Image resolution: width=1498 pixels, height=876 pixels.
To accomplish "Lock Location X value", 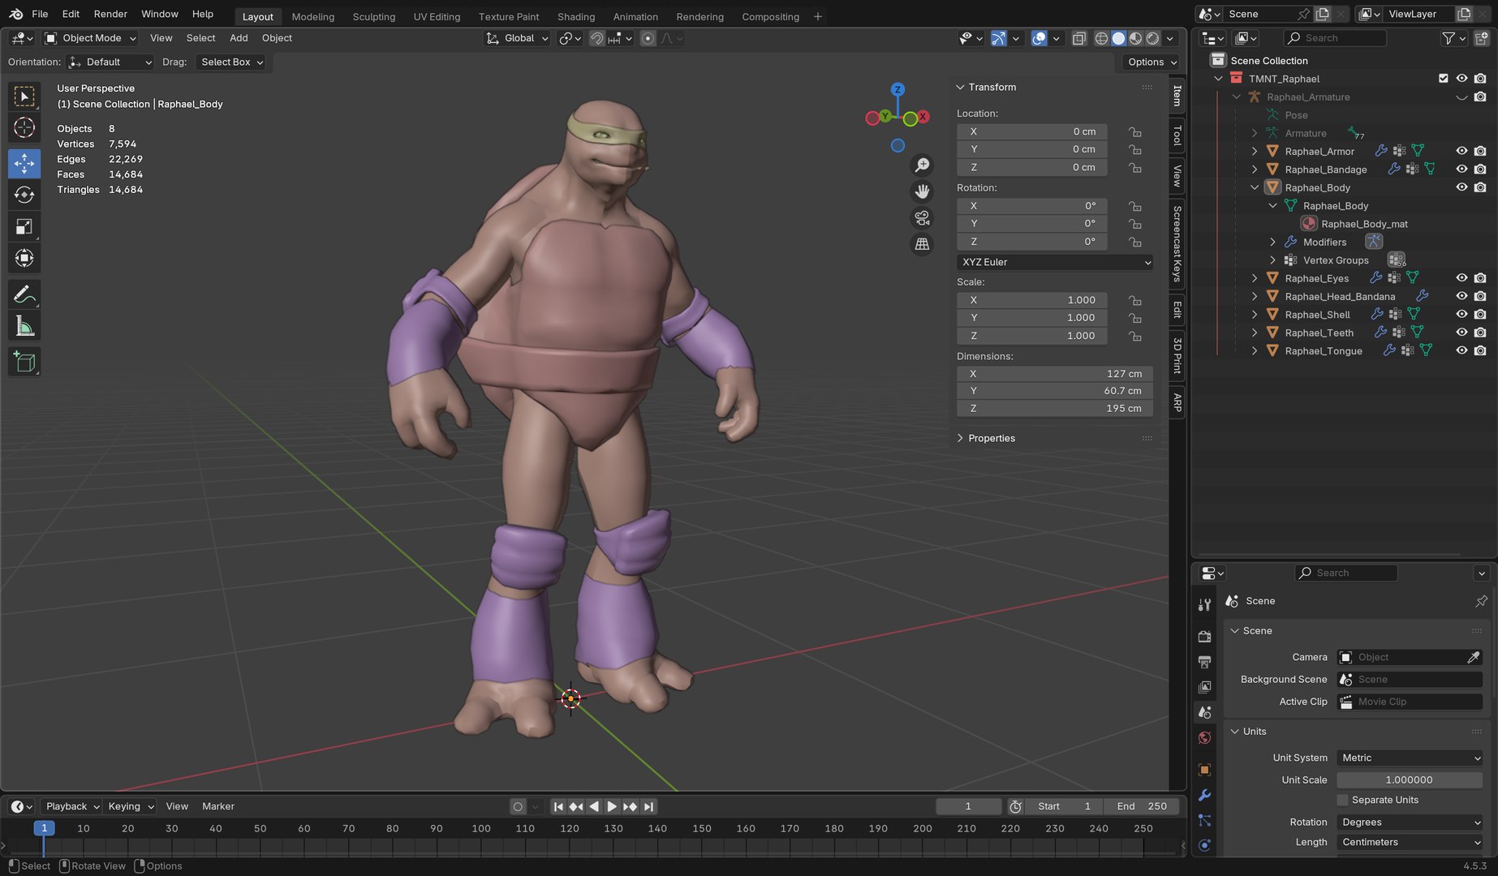I will point(1135,131).
